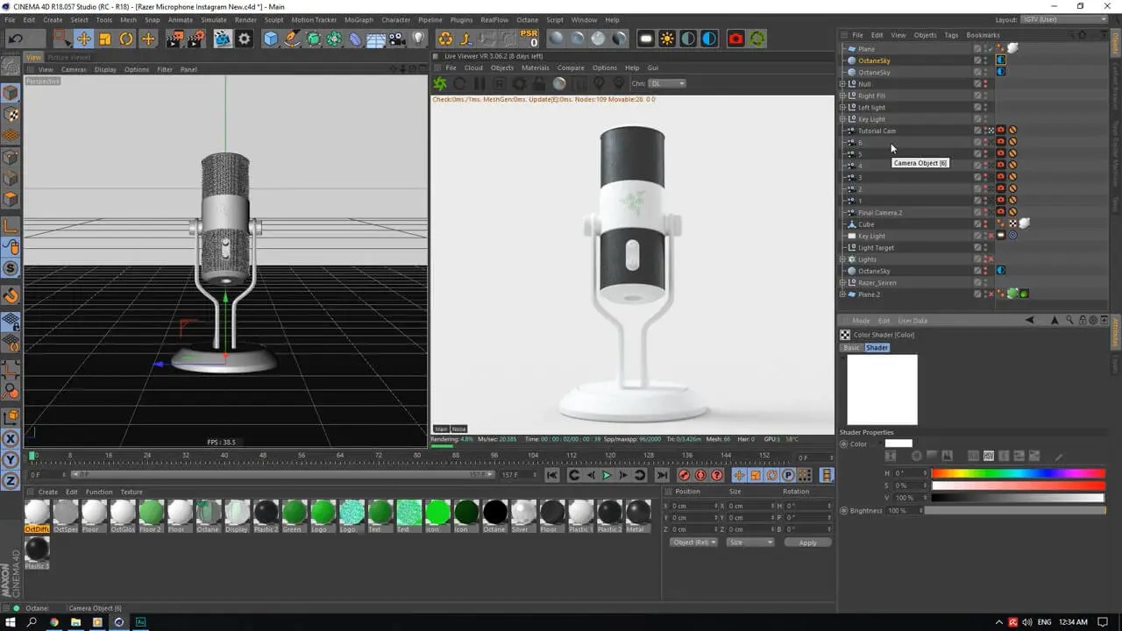Toggle the Y axis lock icon
Viewport: 1122px width, 631px height.
(11, 460)
